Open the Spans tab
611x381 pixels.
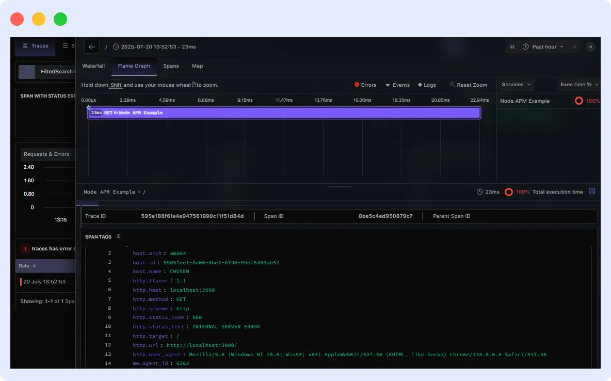(x=171, y=66)
